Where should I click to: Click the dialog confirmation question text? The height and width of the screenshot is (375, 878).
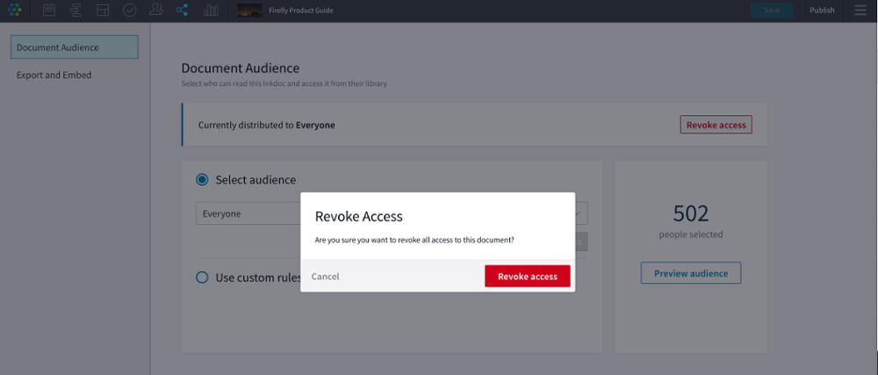(415, 240)
